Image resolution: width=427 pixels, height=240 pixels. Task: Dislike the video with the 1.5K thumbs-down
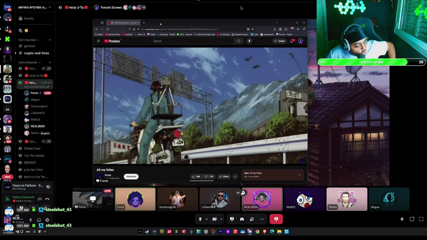point(209,176)
